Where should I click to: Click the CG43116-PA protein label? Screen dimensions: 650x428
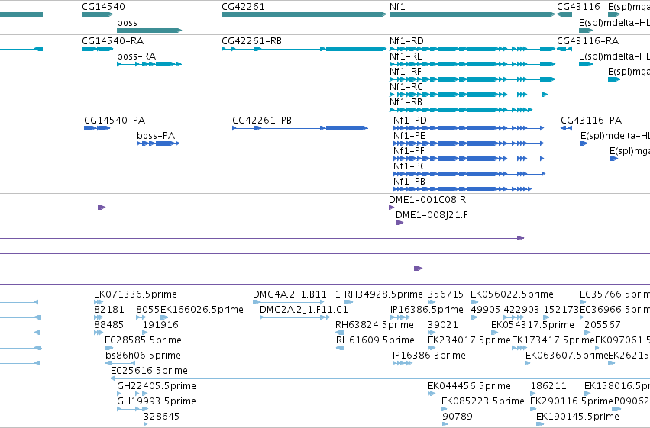coord(591,121)
